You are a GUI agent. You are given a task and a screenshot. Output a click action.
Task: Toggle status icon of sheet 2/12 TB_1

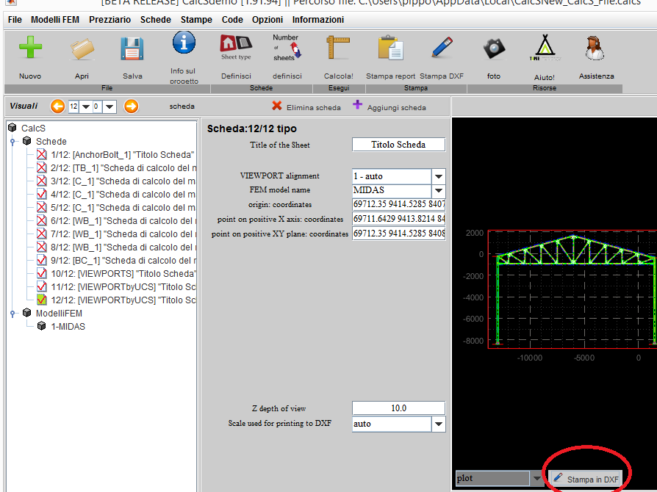41,168
